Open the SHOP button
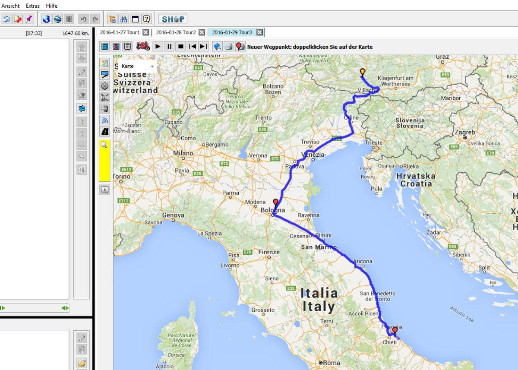The width and height of the screenshot is (518, 370). click(173, 19)
